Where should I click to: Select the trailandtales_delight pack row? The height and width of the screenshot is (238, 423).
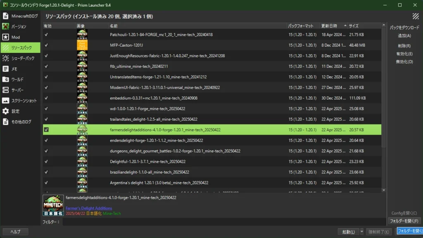[x=212, y=119]
